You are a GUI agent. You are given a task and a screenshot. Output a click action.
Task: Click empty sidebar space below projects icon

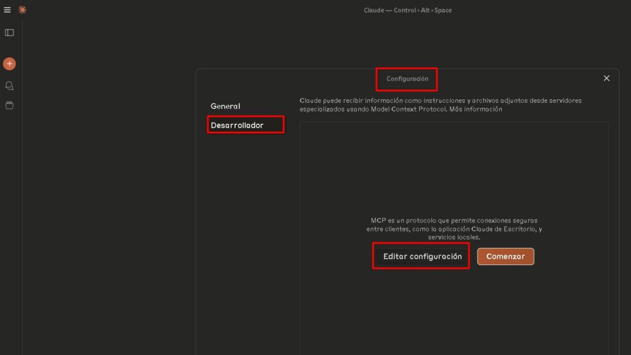9,216
